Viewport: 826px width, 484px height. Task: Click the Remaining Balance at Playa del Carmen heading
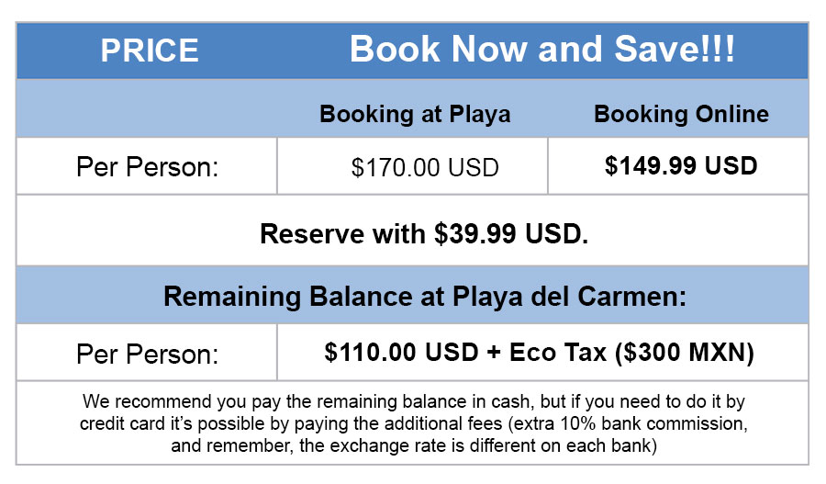click(425, 297)
